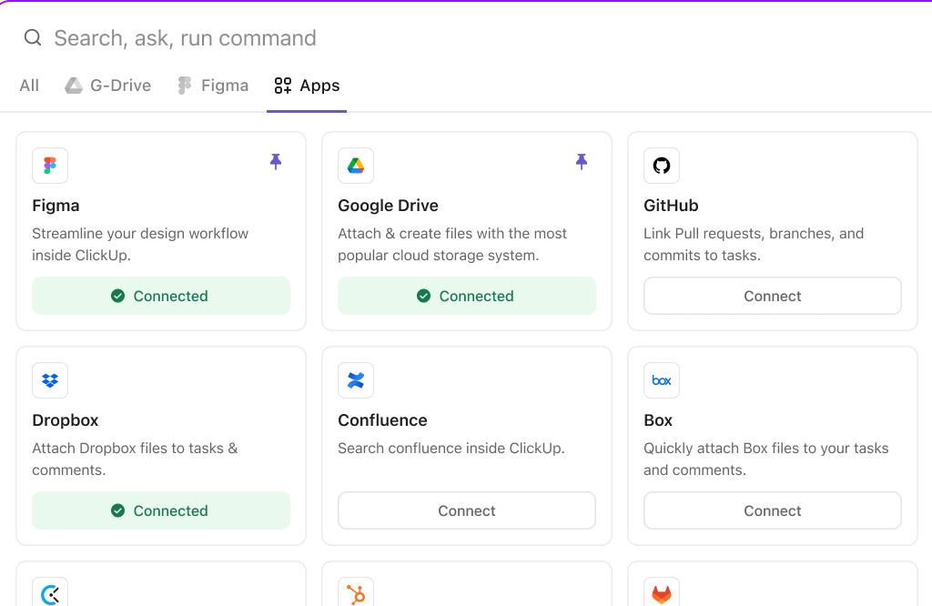Click the Confluence logo icon
Viewport: 932px width, 606px height.
tap(356, 380)
